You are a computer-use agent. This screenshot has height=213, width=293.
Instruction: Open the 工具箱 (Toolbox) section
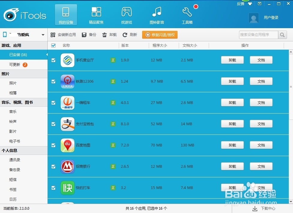click(x=187, y=14)
